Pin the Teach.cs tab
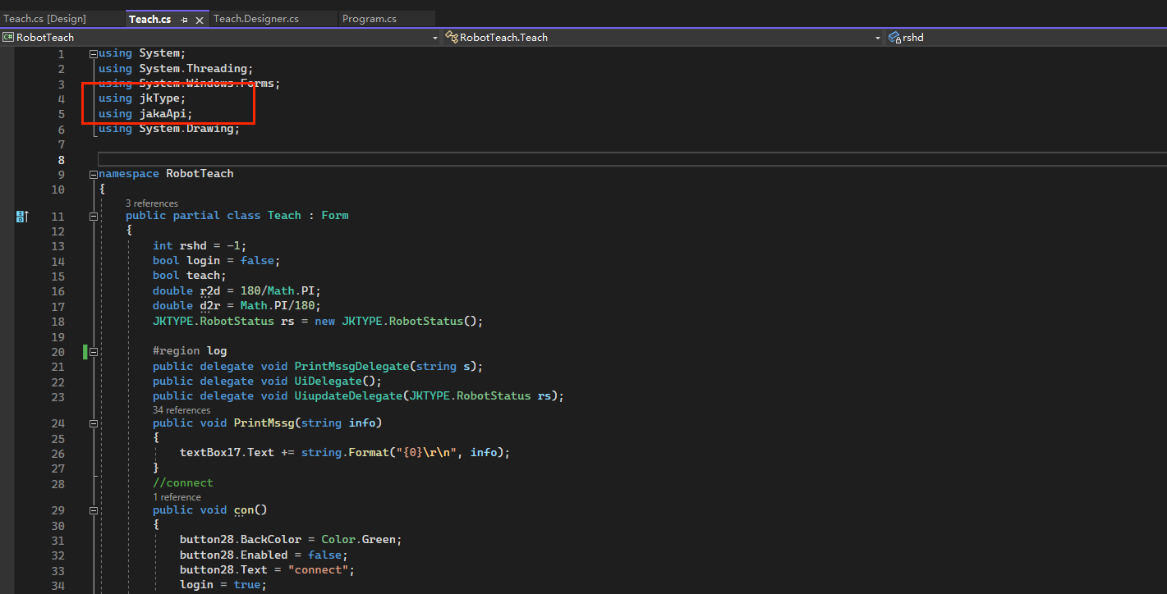 coord(185,20)
